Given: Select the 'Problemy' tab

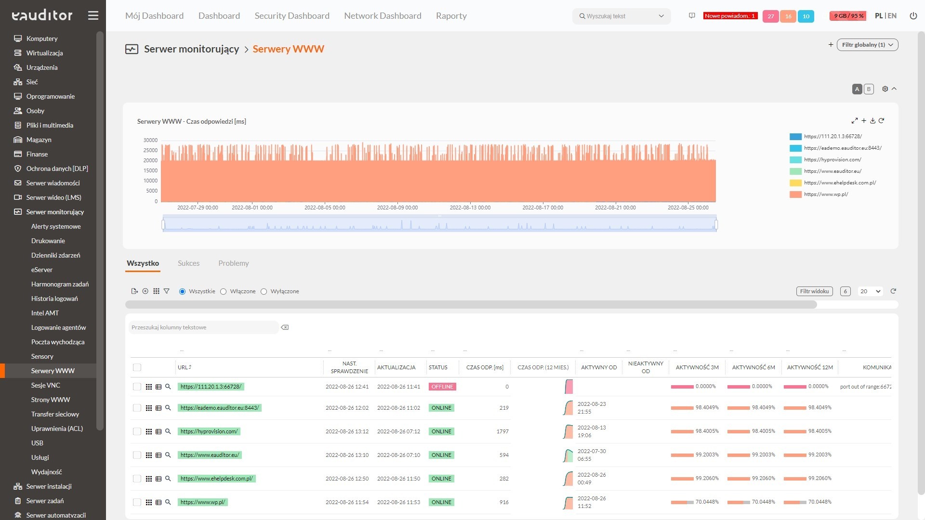Looking at the screenshot, I should tap(233, 263).
